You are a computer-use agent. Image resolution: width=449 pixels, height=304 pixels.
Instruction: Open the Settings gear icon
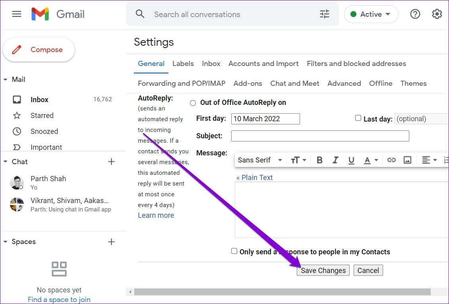click(x=437, y=14)
